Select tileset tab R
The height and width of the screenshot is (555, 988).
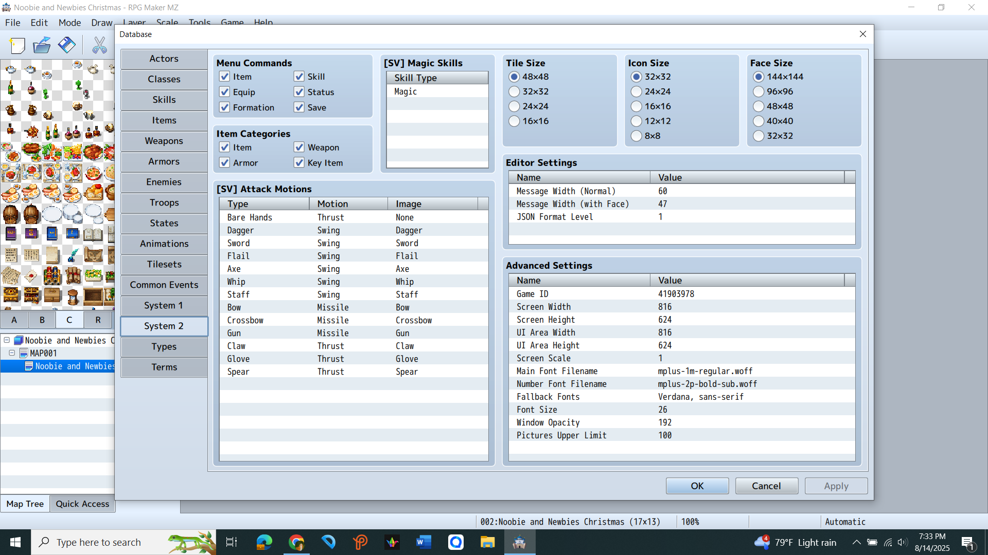click(x=98, y=320)
